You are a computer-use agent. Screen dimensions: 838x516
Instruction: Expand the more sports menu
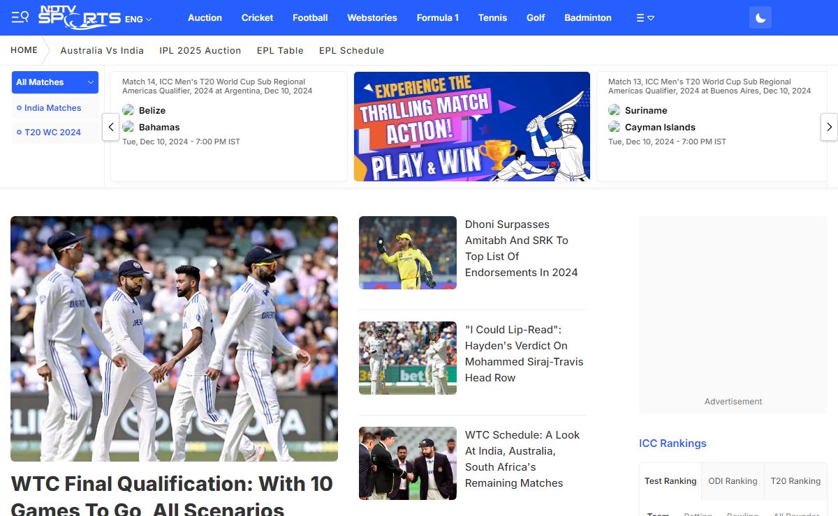[645, 18]
